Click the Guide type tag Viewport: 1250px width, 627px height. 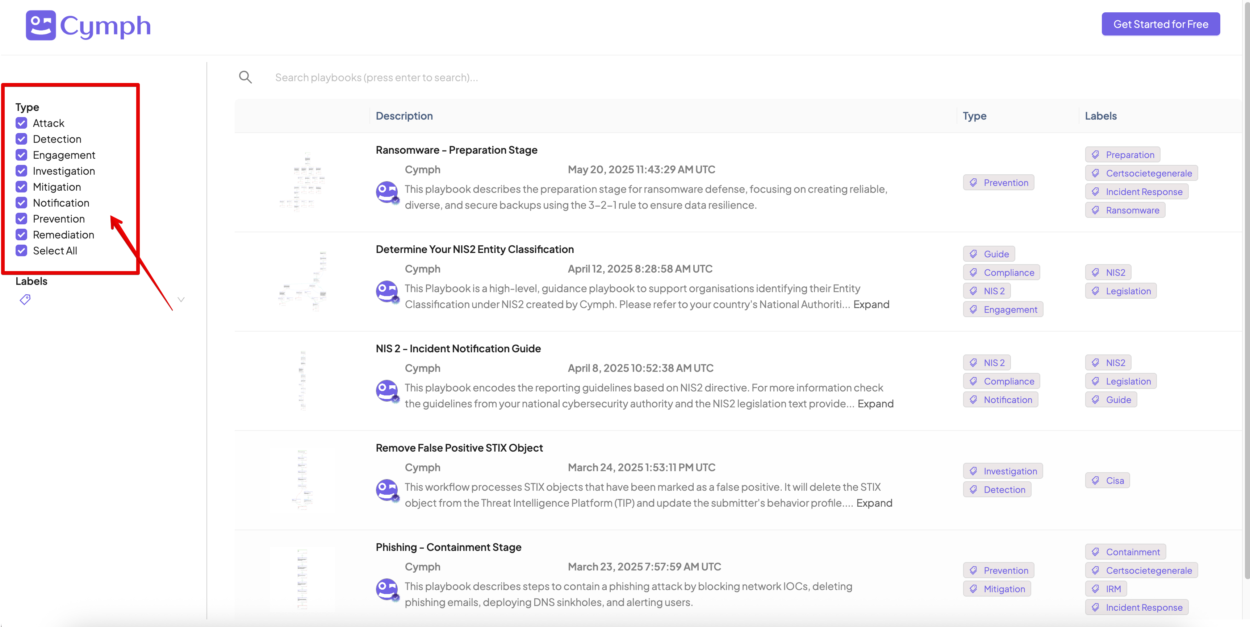(989, 254)
